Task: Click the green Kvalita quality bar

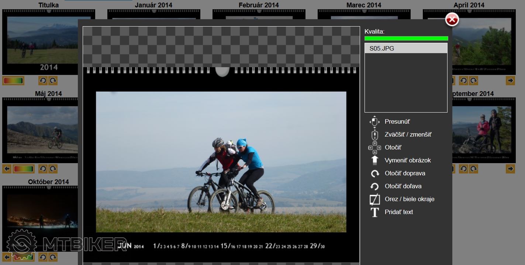Action: (406, 38)
